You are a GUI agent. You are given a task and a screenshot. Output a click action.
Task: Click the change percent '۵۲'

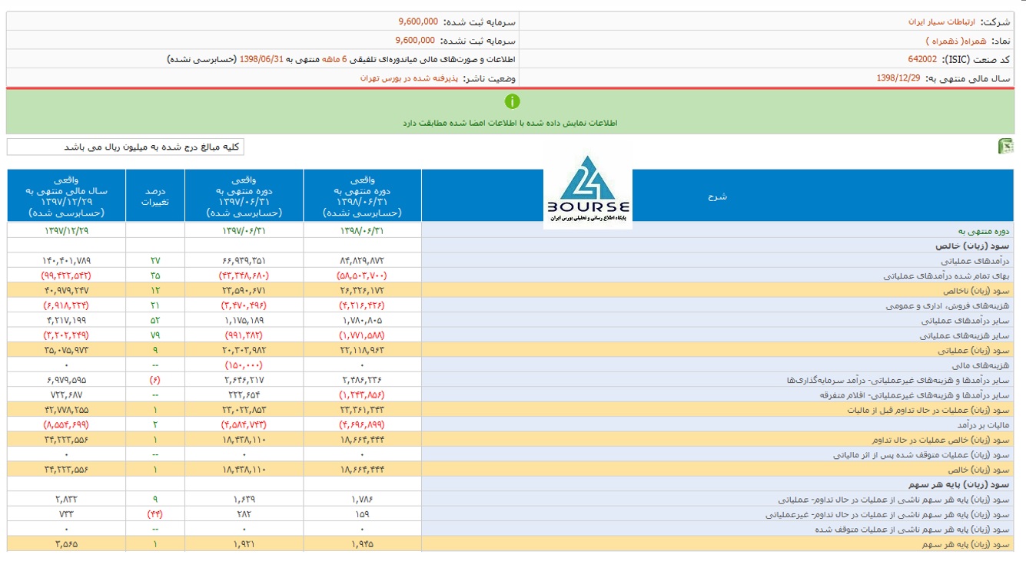coord(155,321)
